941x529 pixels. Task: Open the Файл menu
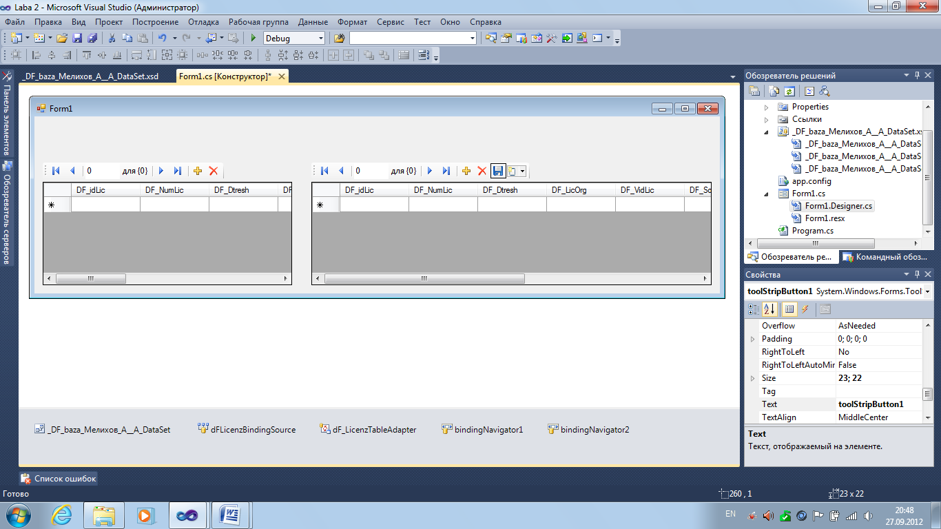(x=14, y=22)
